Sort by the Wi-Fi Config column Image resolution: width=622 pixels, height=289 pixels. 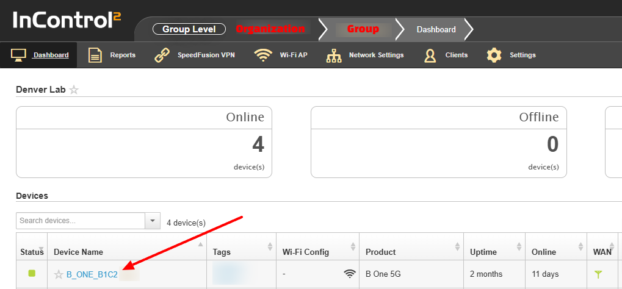[x=318, y=246]
